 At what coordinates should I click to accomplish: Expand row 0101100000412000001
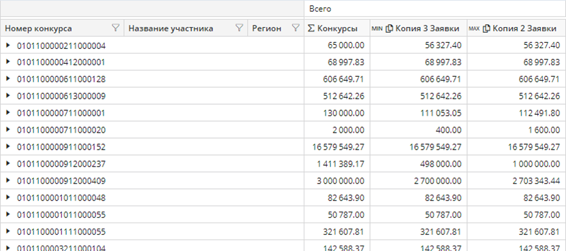click(8, 62)
